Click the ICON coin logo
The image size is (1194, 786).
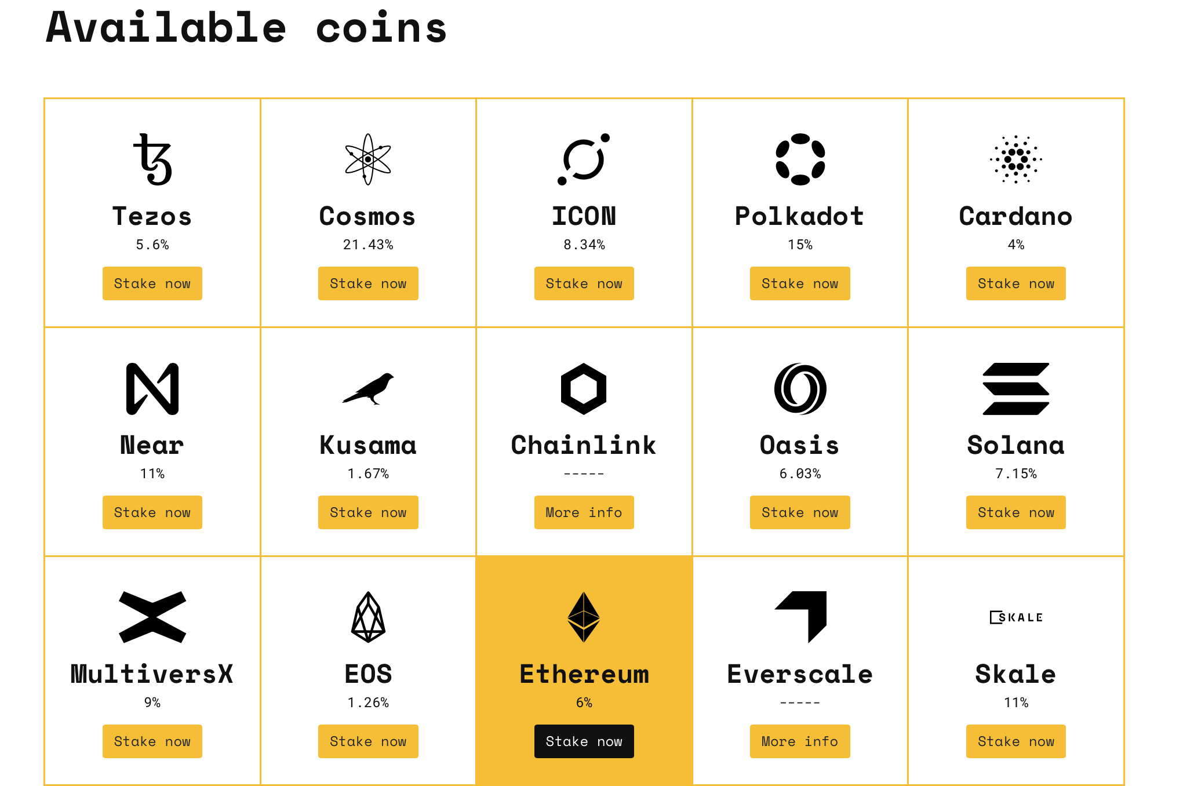coord(584,159)
